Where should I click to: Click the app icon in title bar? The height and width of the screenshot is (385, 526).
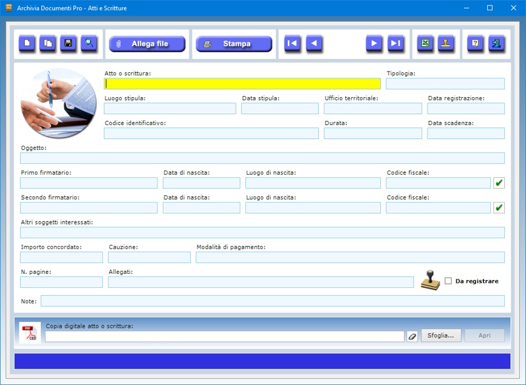(9, 8)
